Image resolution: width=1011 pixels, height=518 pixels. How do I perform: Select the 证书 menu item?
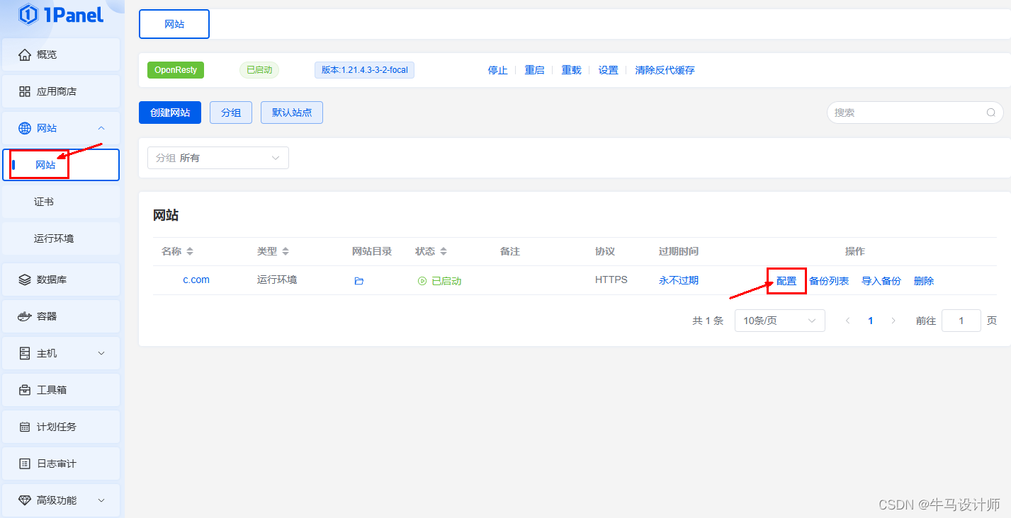point(43,201)
